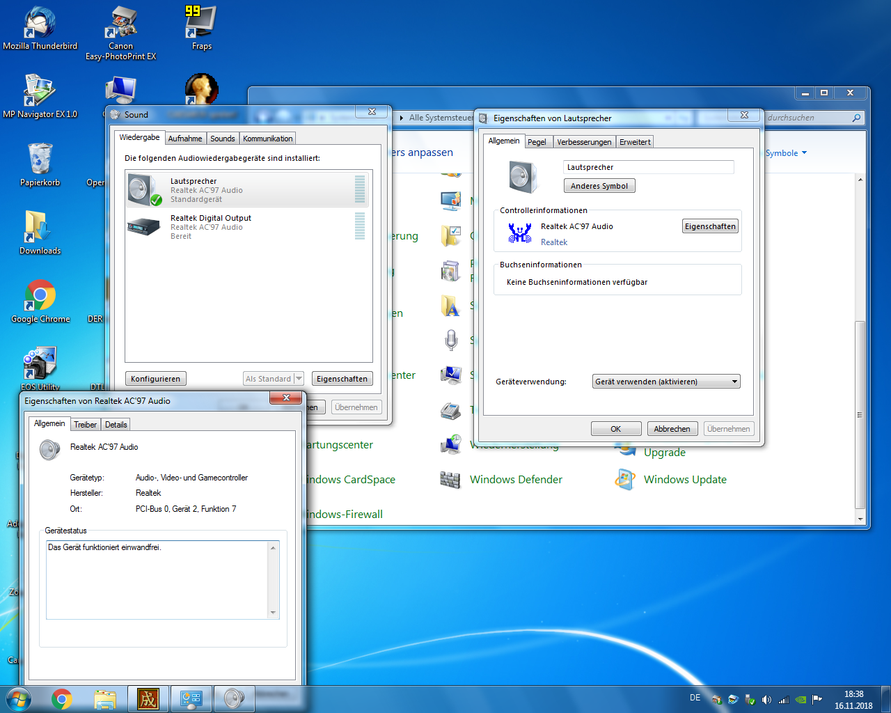Switch to the Sound speaker taskbar item
The height and width of the screenshot is (713, 891).
pos(234,699)
